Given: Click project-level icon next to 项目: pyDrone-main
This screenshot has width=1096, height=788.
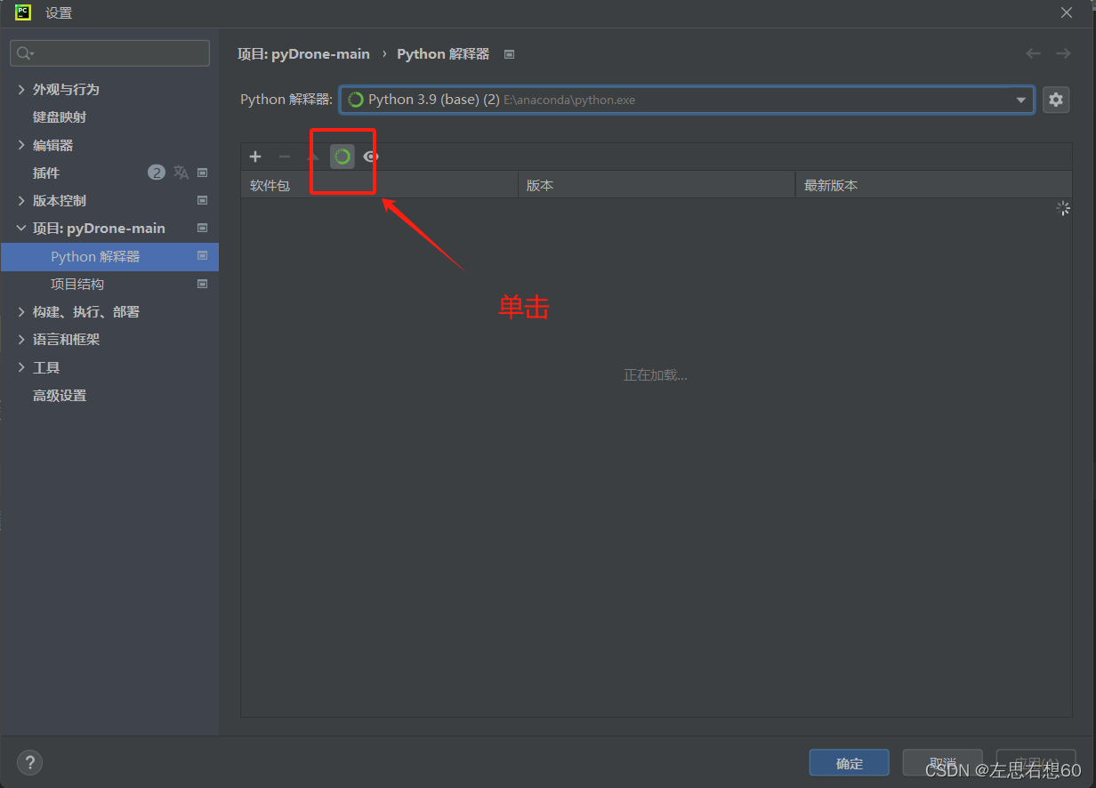Looking at the screenshot, I should coord(203,229).
